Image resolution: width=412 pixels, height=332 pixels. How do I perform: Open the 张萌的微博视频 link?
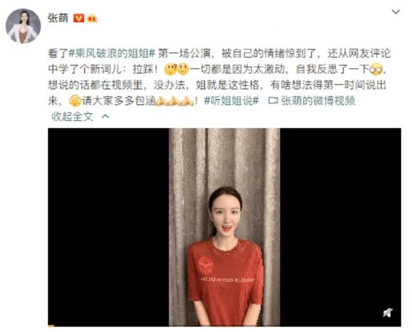pos(318,101)
